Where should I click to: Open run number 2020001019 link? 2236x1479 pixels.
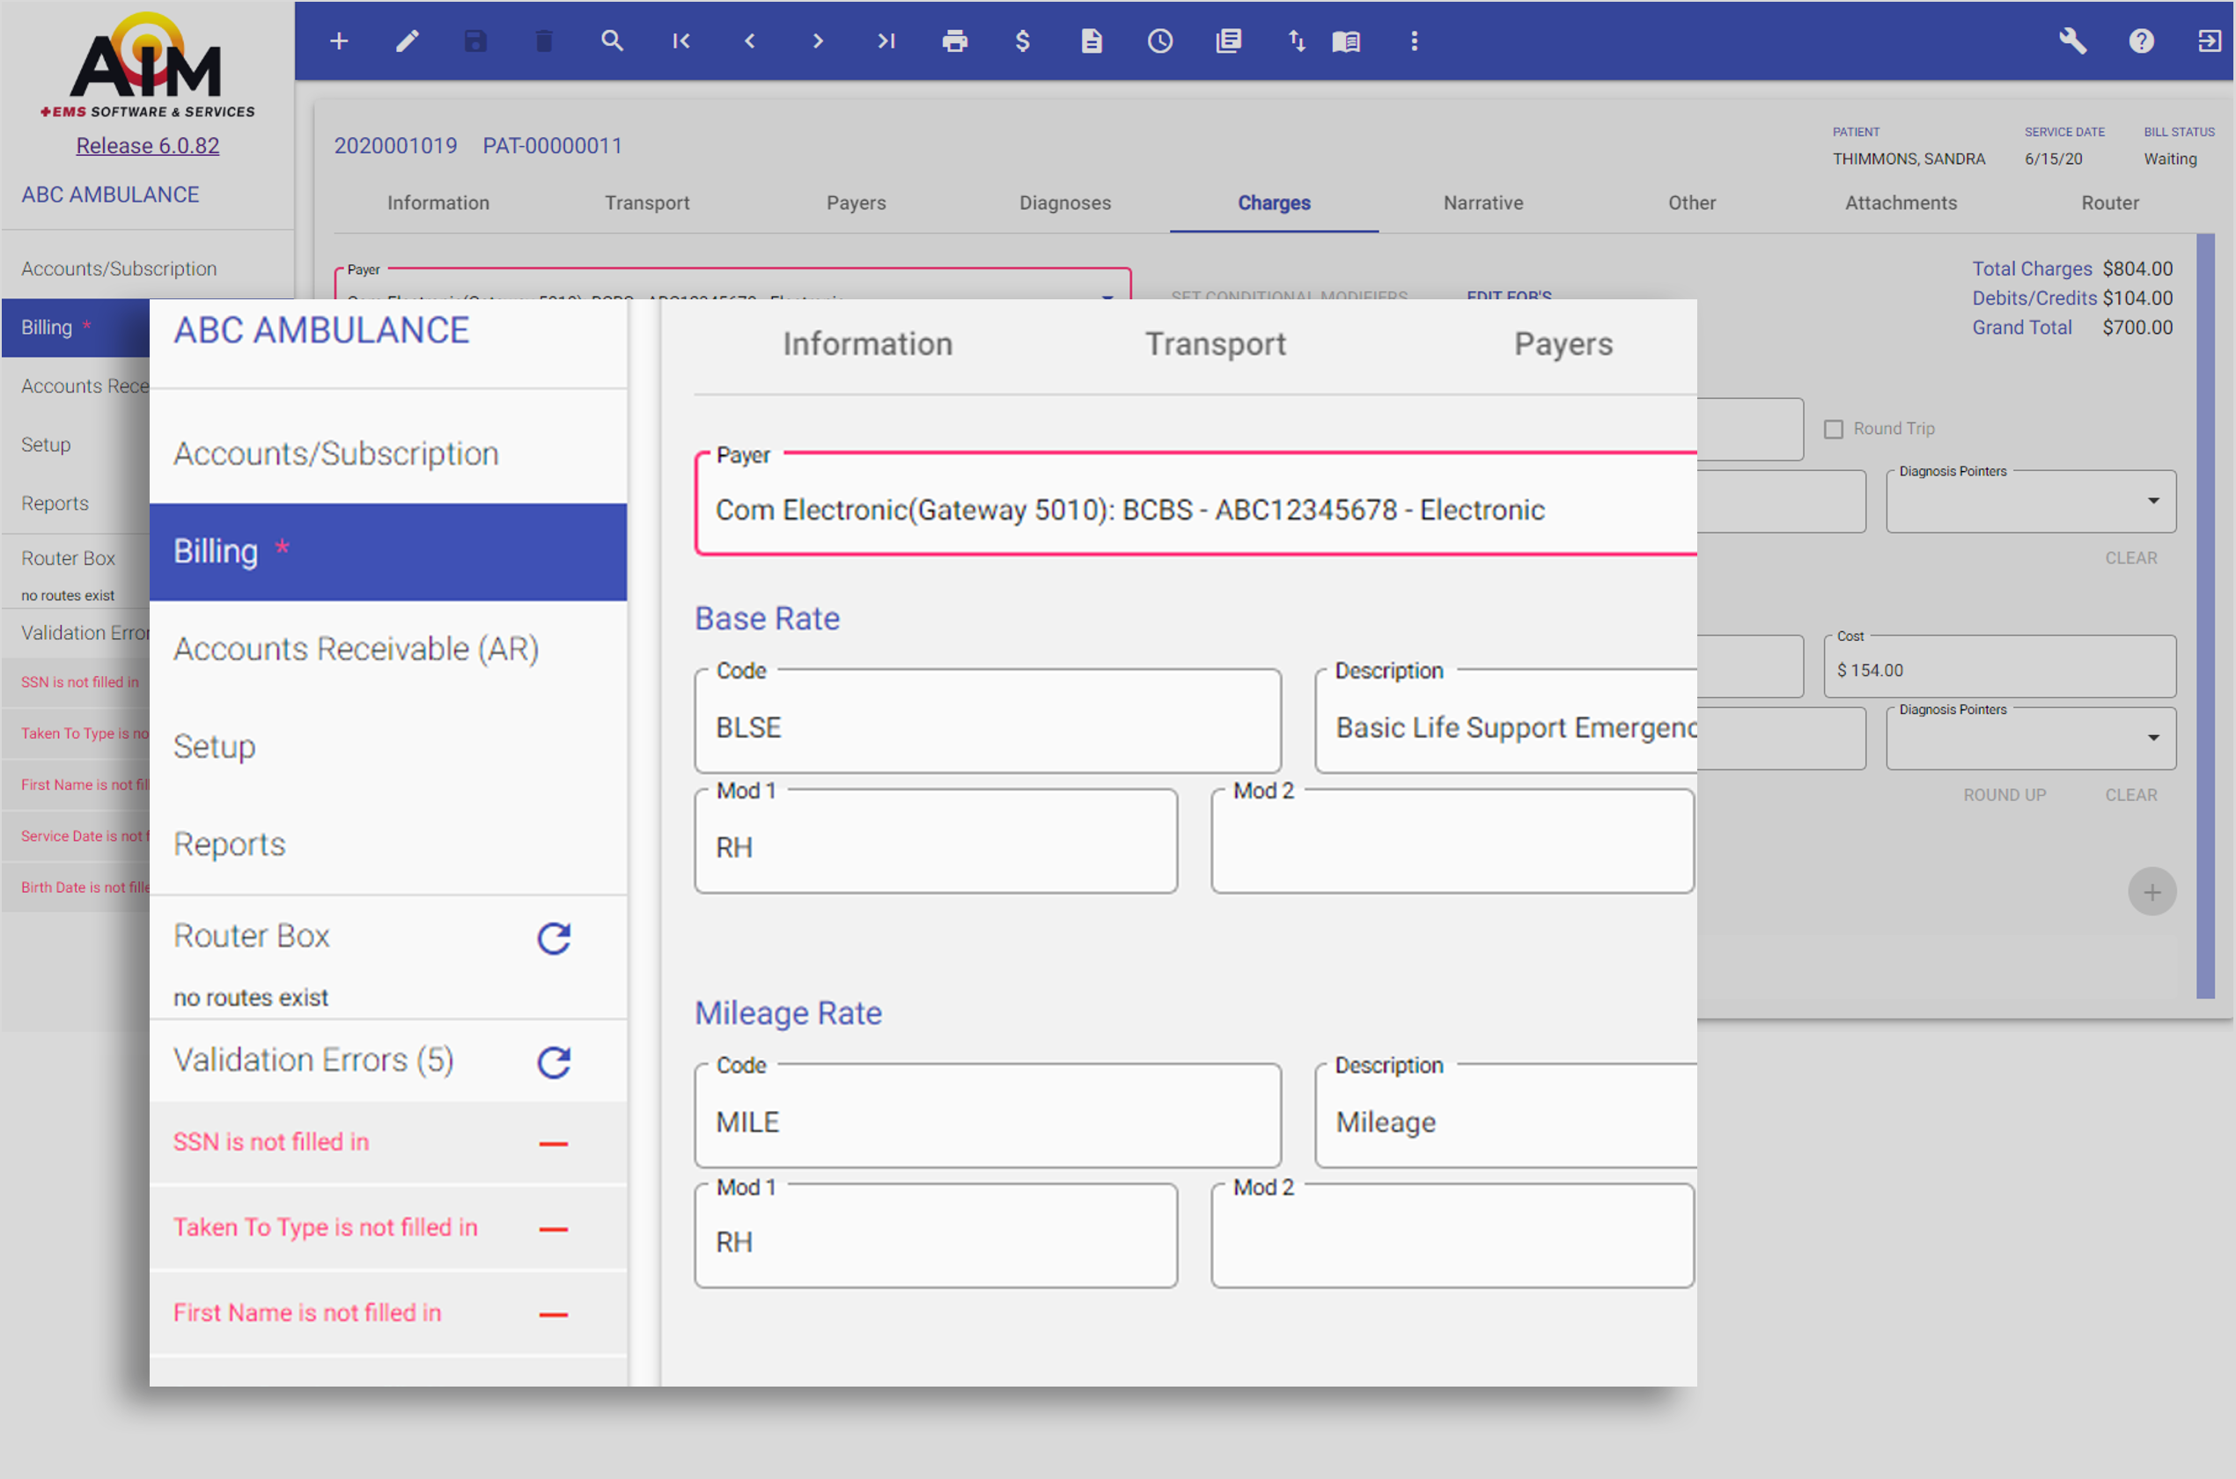(x=395, y=145)
